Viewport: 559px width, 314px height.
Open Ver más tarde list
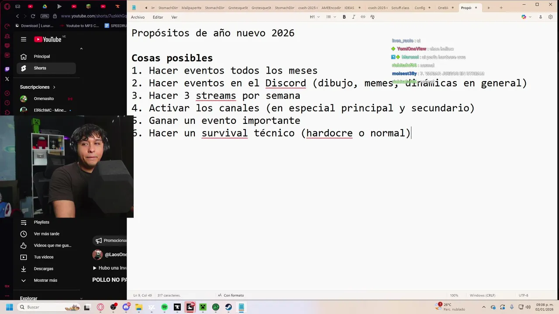click(x=46, y=234)
